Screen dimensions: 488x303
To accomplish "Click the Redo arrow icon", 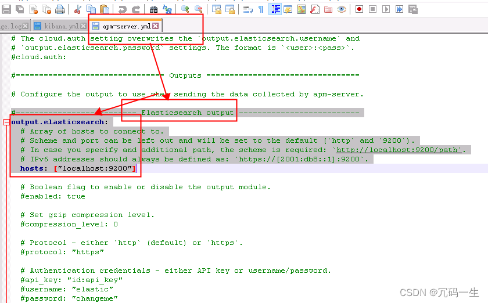I will (136, 10).
